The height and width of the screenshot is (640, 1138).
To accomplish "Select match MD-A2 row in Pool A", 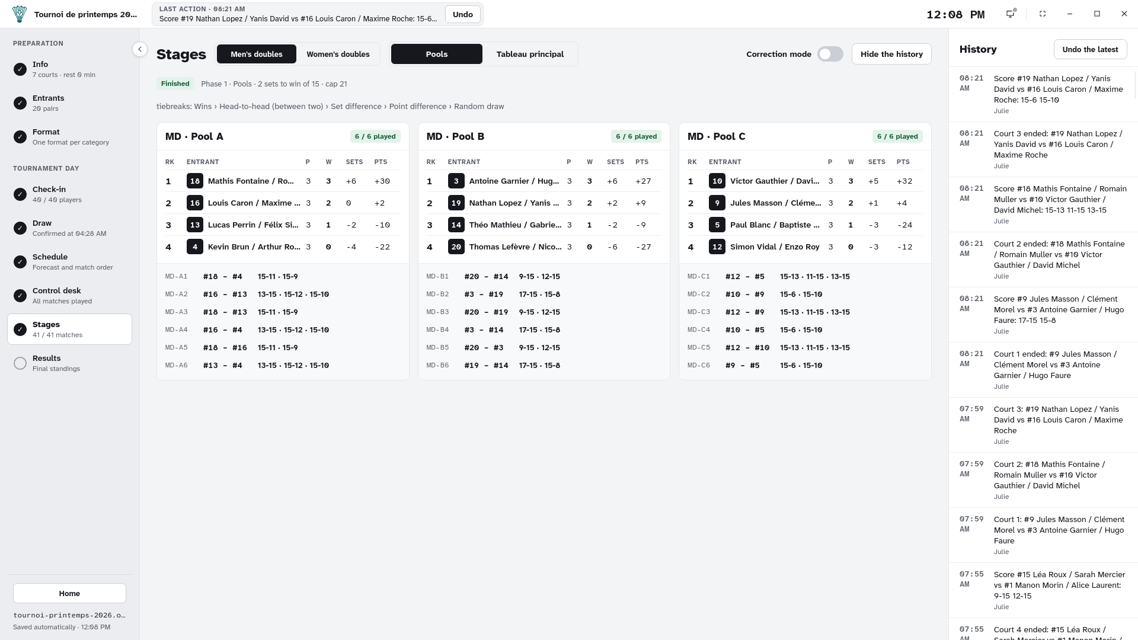I will pos(283,294).
